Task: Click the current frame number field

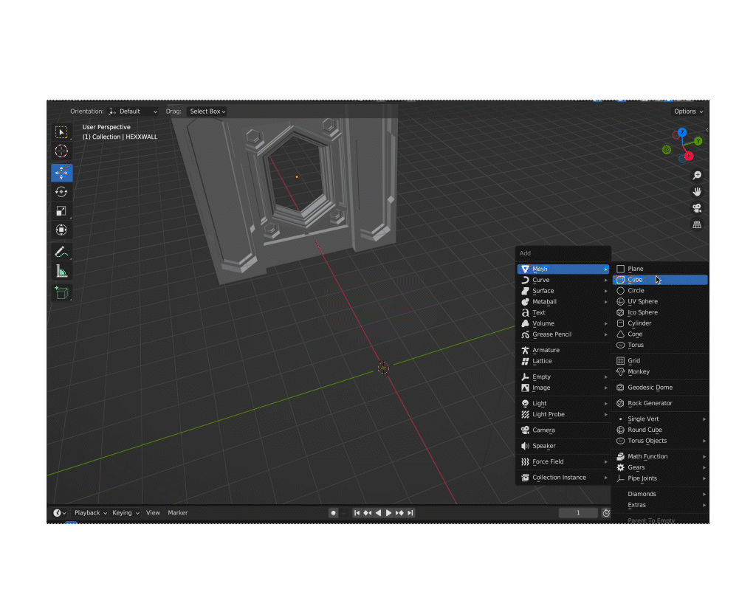Action: pos(578,512)
